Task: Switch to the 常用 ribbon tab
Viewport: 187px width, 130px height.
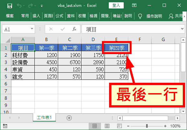Action: point(25,16)
